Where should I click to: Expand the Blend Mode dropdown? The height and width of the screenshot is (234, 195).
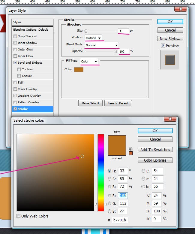(101, 45)
